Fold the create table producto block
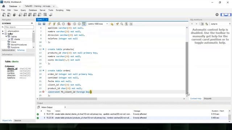 46,49
